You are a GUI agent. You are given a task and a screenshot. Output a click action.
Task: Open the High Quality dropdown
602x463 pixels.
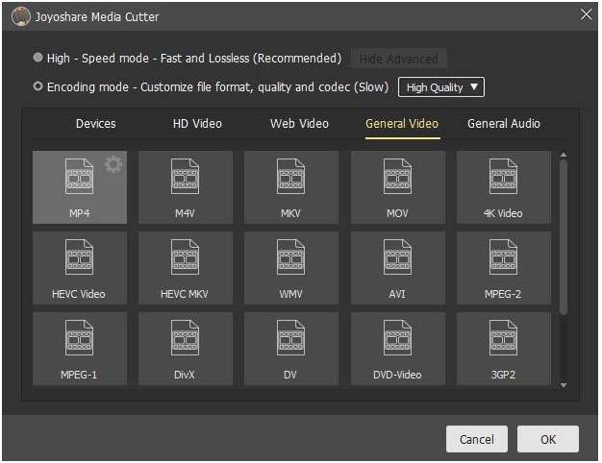441,87
